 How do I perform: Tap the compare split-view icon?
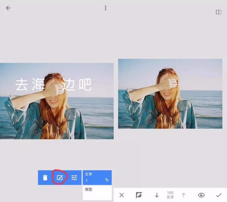[x=219, y=12]
